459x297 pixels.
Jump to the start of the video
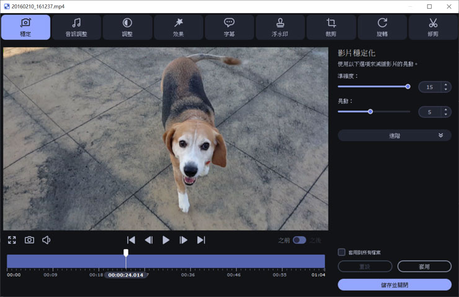131,240
